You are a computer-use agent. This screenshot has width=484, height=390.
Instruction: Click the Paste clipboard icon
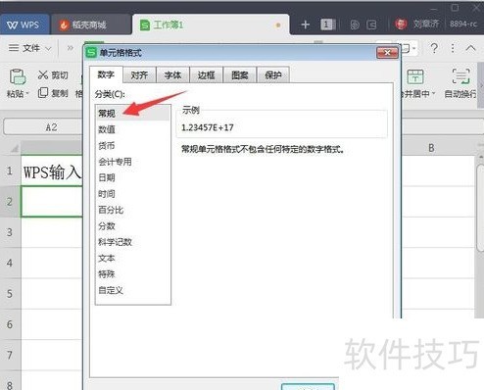tap(18, 76)
